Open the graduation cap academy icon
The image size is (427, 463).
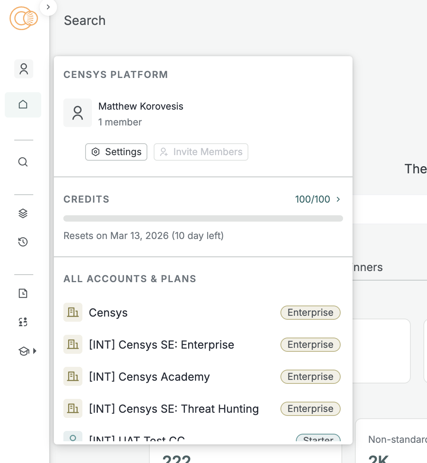24,351
